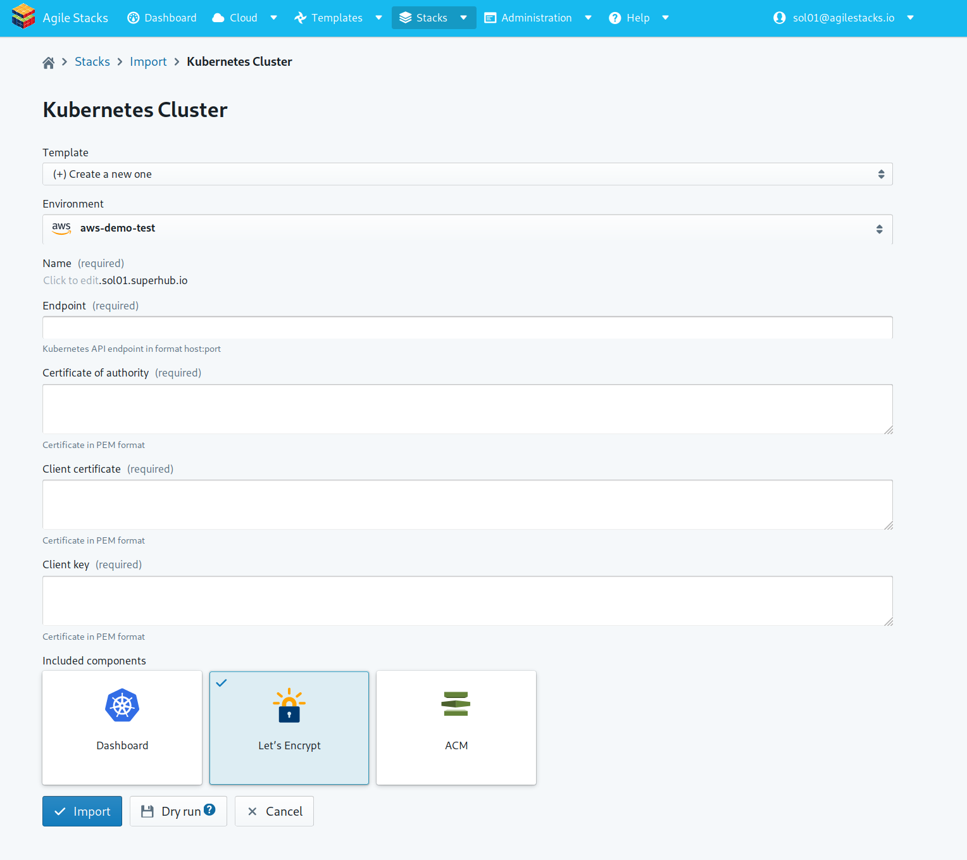Image resolution: width=967 pixels, height=860 pixels.
Task: Click the Client key resize handle
Action: click(x=889, y=621)
